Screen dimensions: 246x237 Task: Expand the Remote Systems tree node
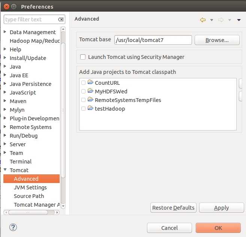pos(5,127)
